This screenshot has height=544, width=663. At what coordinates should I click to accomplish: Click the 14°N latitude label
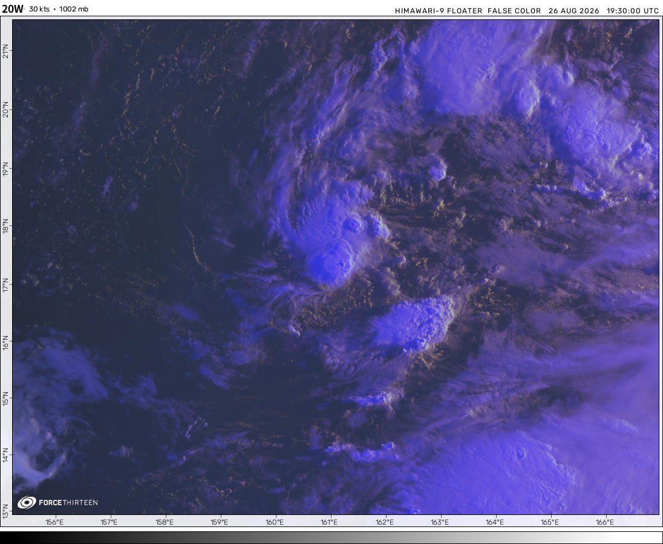tap(5, 456)
